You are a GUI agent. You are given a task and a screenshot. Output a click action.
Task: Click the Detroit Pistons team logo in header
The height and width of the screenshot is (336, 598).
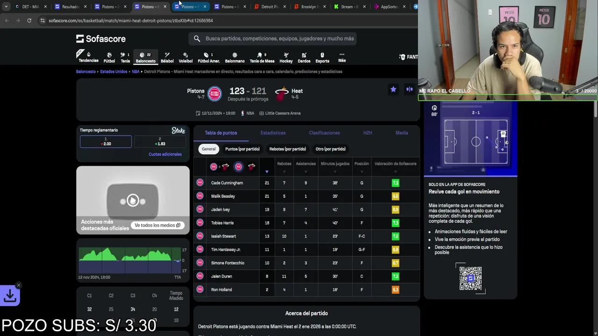(x=214, y=93)
